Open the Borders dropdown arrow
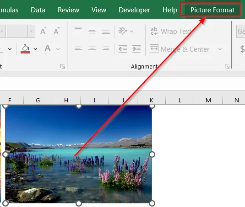This screenshot has width=245, height=207. pyautogui.click(x=10, y=49)
